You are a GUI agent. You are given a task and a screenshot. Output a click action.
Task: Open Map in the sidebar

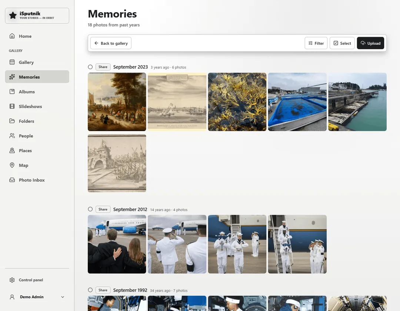tap(37, 165)
